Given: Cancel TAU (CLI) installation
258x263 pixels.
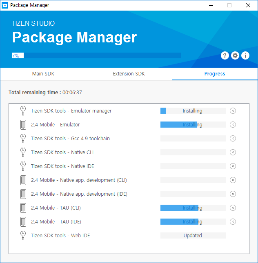Looking at the screenshot, I should (233, 208).
